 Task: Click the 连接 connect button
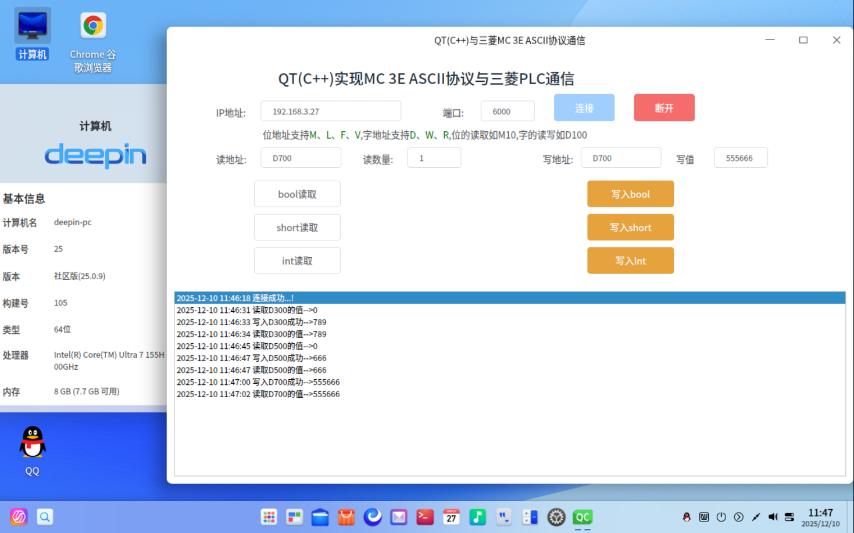click(x=584, y=107)
